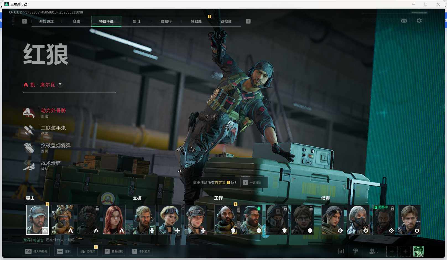Click the 突击 category heading
This screenshot has height=260, width=447.
pyautogui.click(x=30, y=198)
